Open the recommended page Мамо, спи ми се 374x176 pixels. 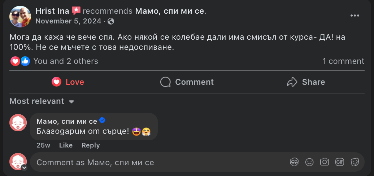pos(170,11)
